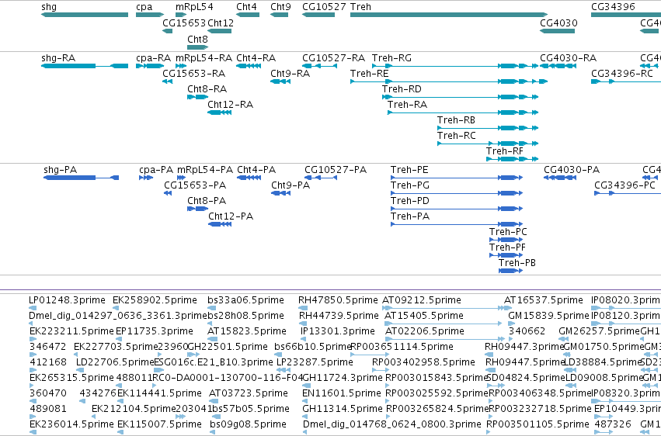Select the CG15653-RA transcript label
This screenshot has width=661, height=436.
click(x=194, y=74)
